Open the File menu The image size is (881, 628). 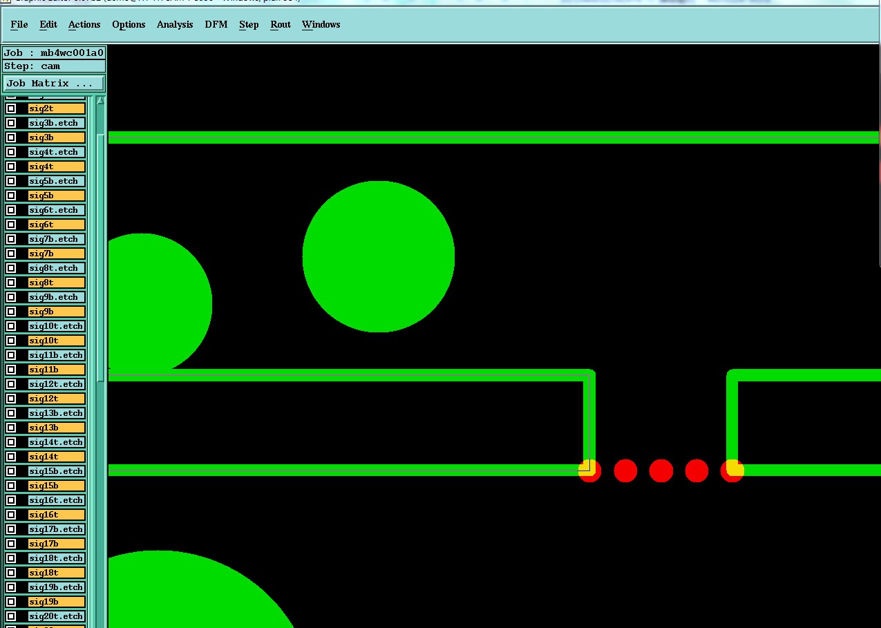[19, 24]
